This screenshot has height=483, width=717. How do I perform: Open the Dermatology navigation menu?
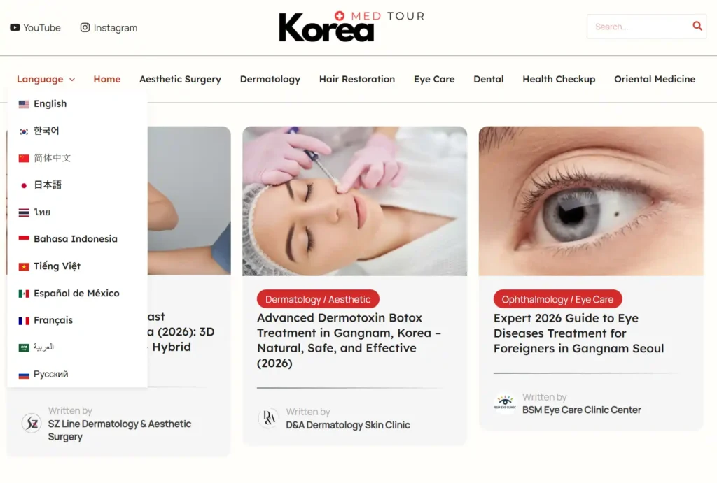coord(270,79)
